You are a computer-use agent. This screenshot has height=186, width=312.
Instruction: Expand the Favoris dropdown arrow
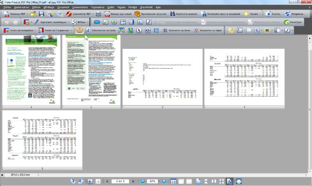[260, 14]
